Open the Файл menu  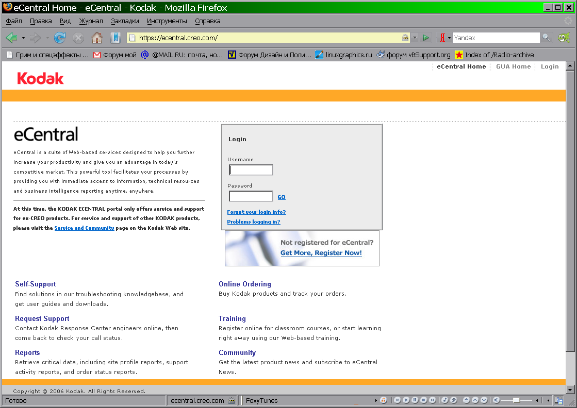[x=14, y=21]
